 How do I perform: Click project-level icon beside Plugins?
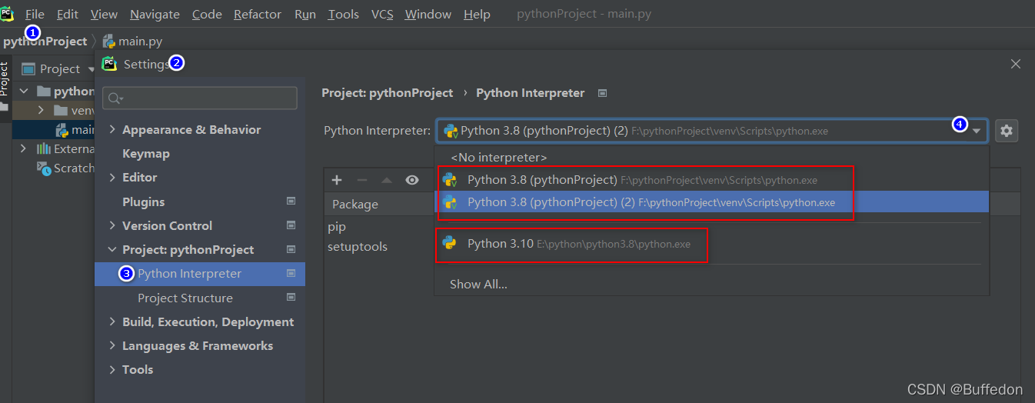(x=291, y=201)
